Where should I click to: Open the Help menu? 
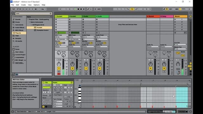[43, 5]
